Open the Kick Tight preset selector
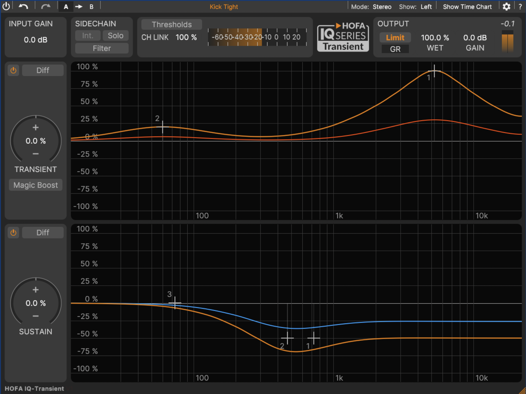 (x=224, y=6)
